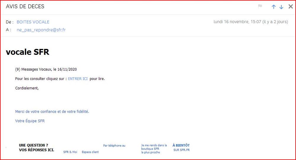Click the Cordialement closing text
The height and width of the screenshot is (160, 296).
pos(27,88)
